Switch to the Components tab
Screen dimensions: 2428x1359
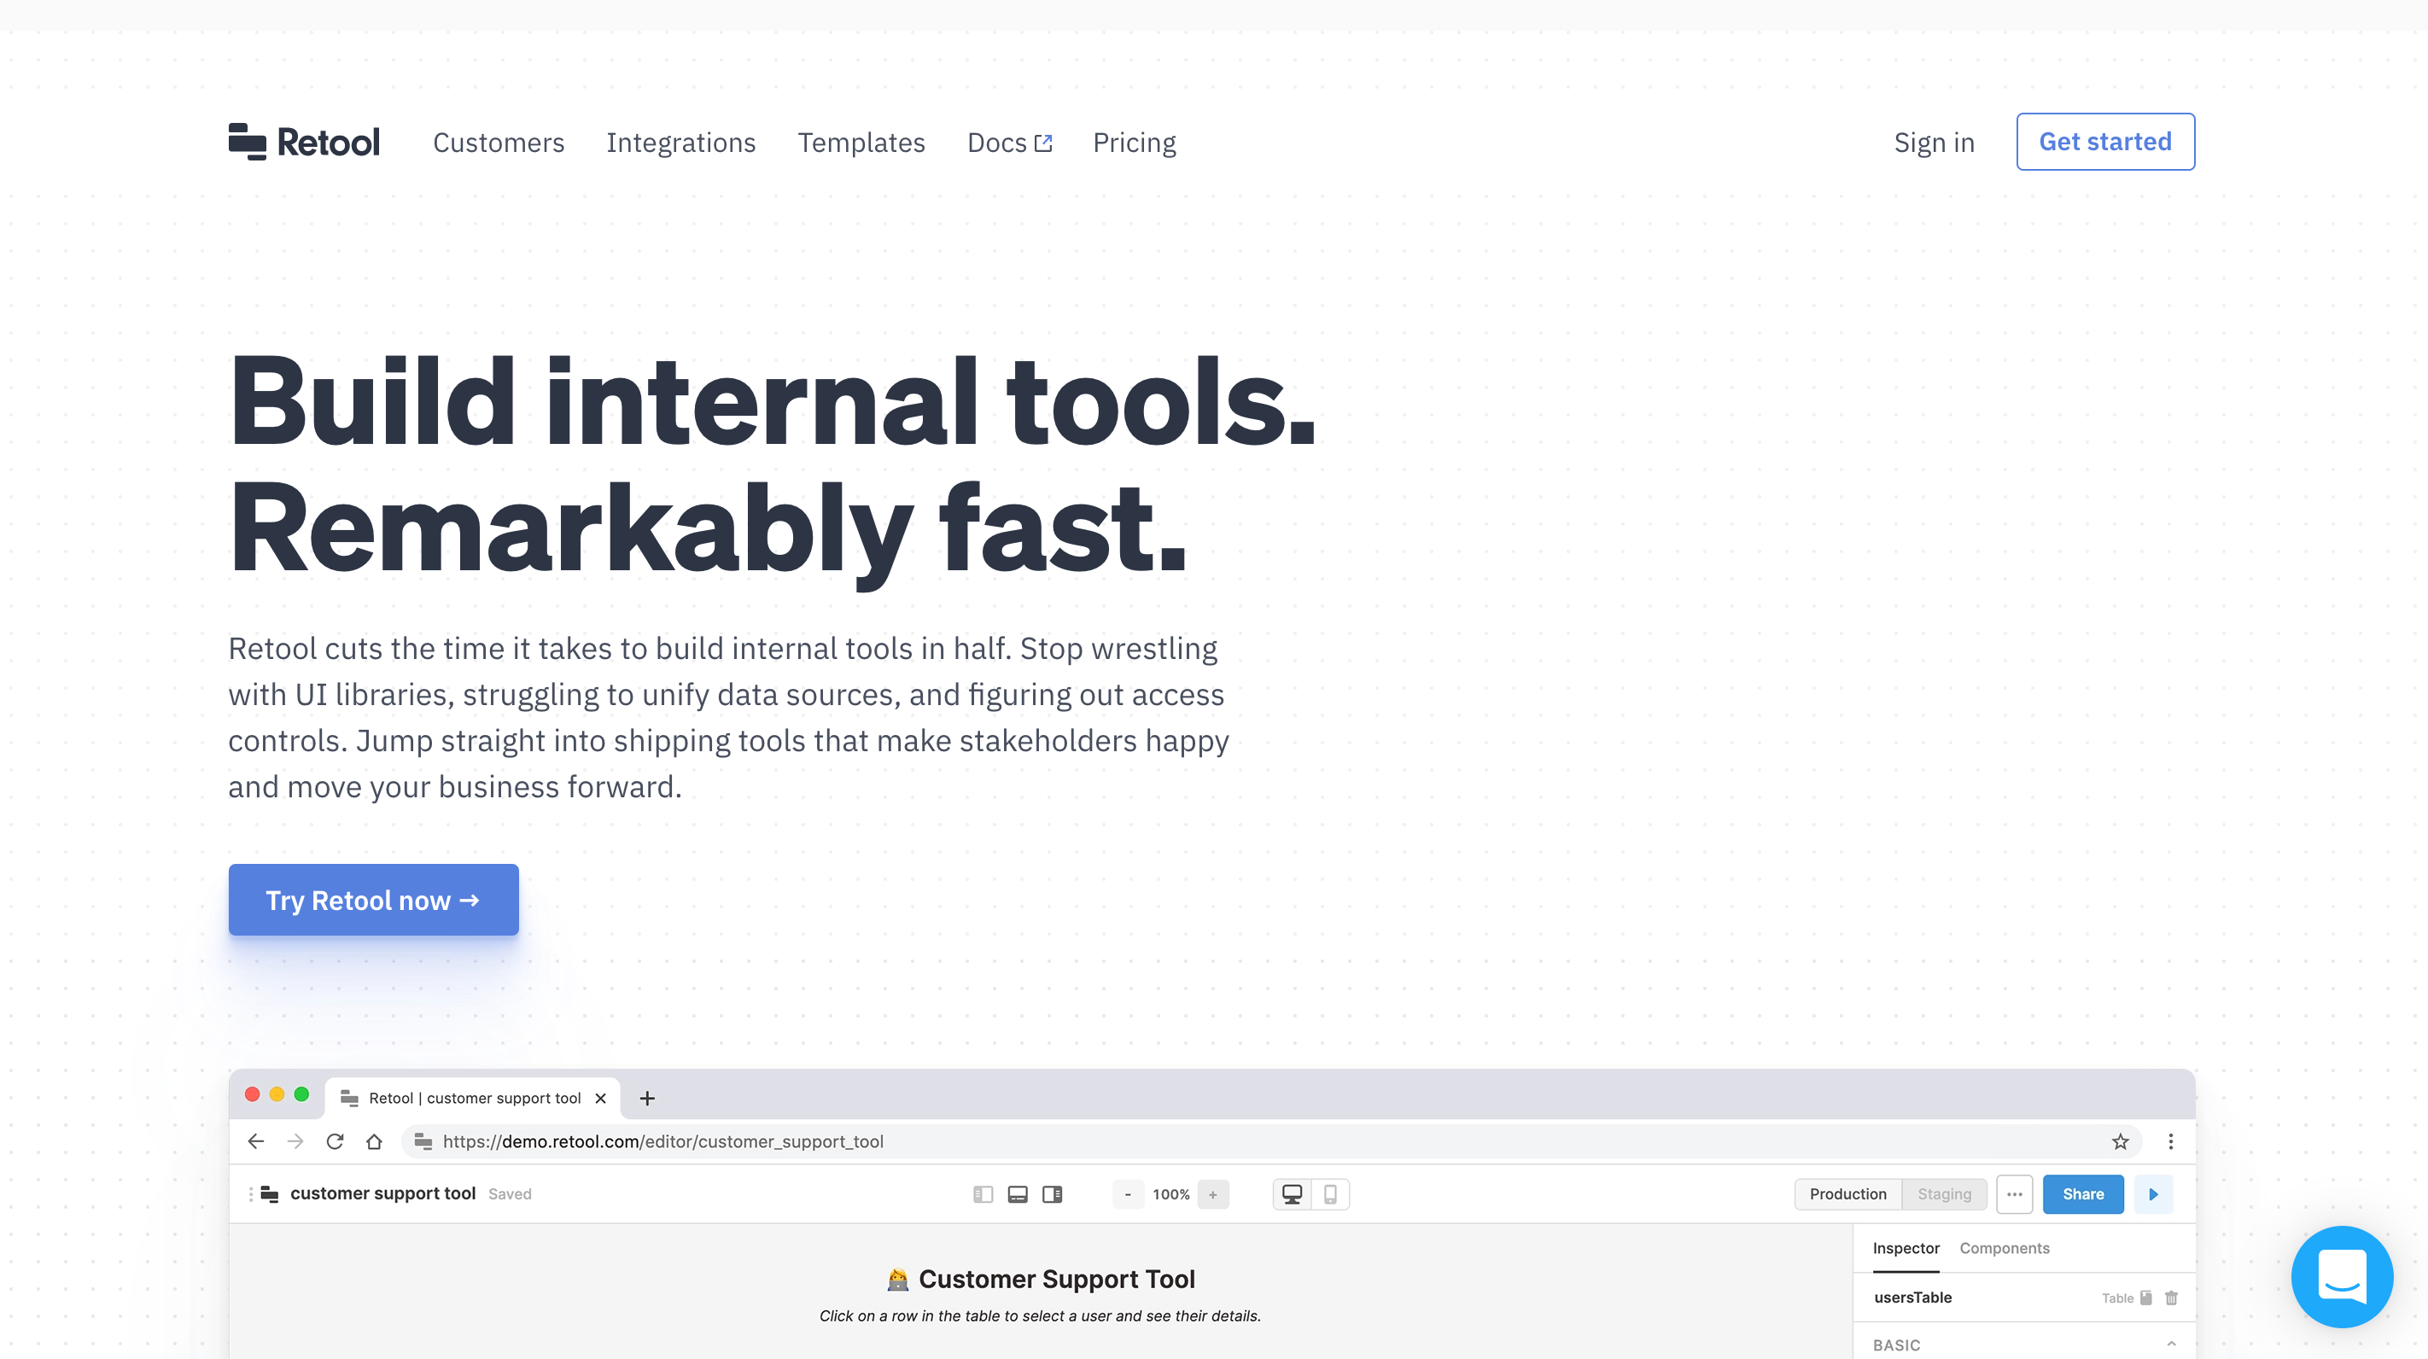click(x=2004, y=1248)
